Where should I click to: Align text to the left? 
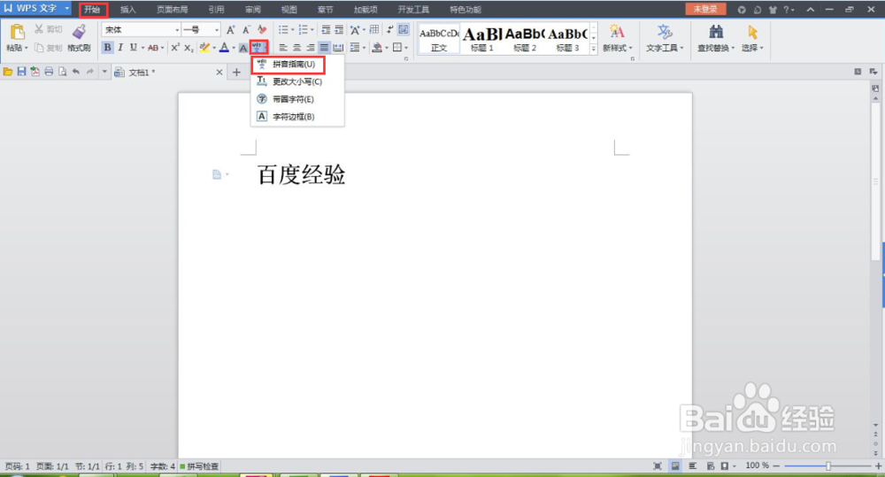tap(283, 48)
